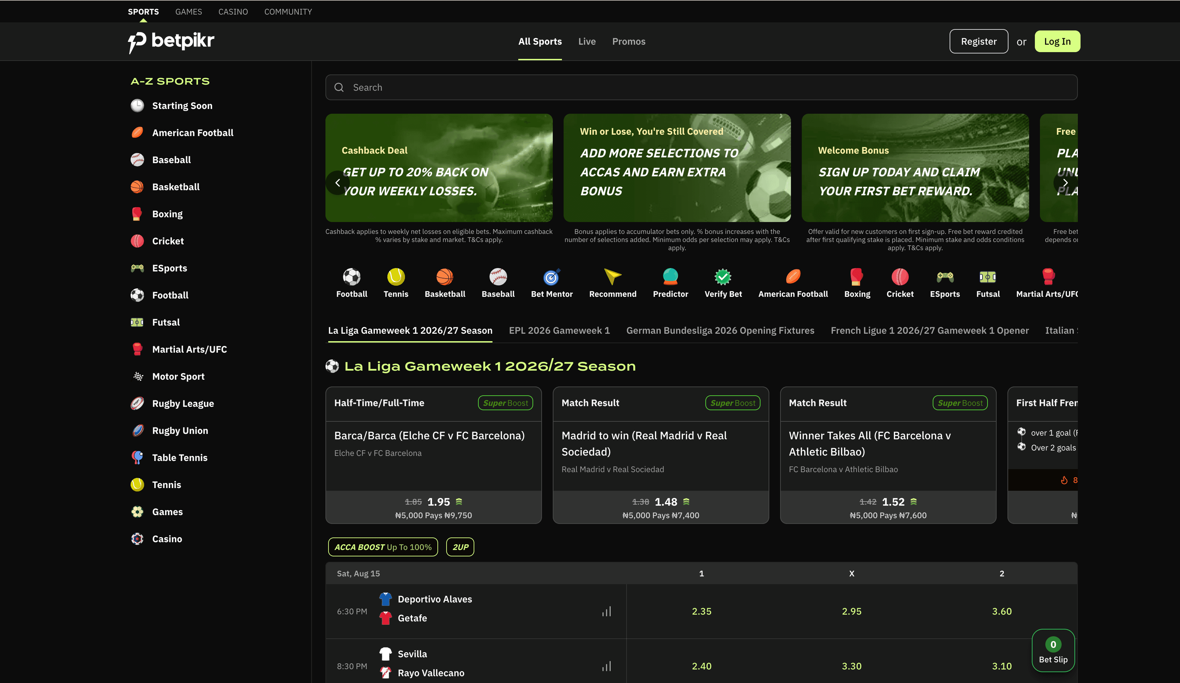This screenshot has width=1180, height=683.
Task: Open the Cashback Deal promo banner
Action: pyautogui.click(x=439, y=168)
